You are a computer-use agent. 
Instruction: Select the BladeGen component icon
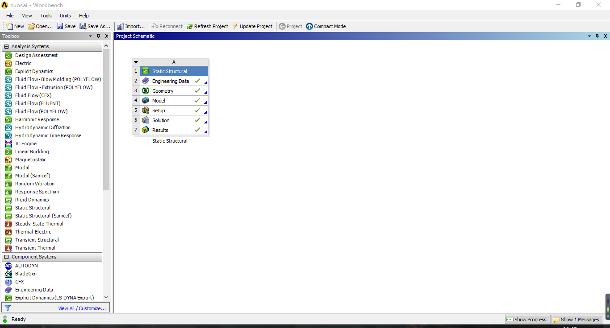tap(8, 274)
